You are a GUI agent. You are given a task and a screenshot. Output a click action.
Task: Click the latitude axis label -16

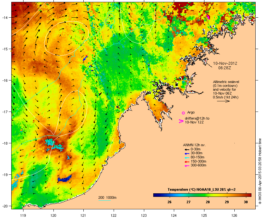(x=5, y=80)
